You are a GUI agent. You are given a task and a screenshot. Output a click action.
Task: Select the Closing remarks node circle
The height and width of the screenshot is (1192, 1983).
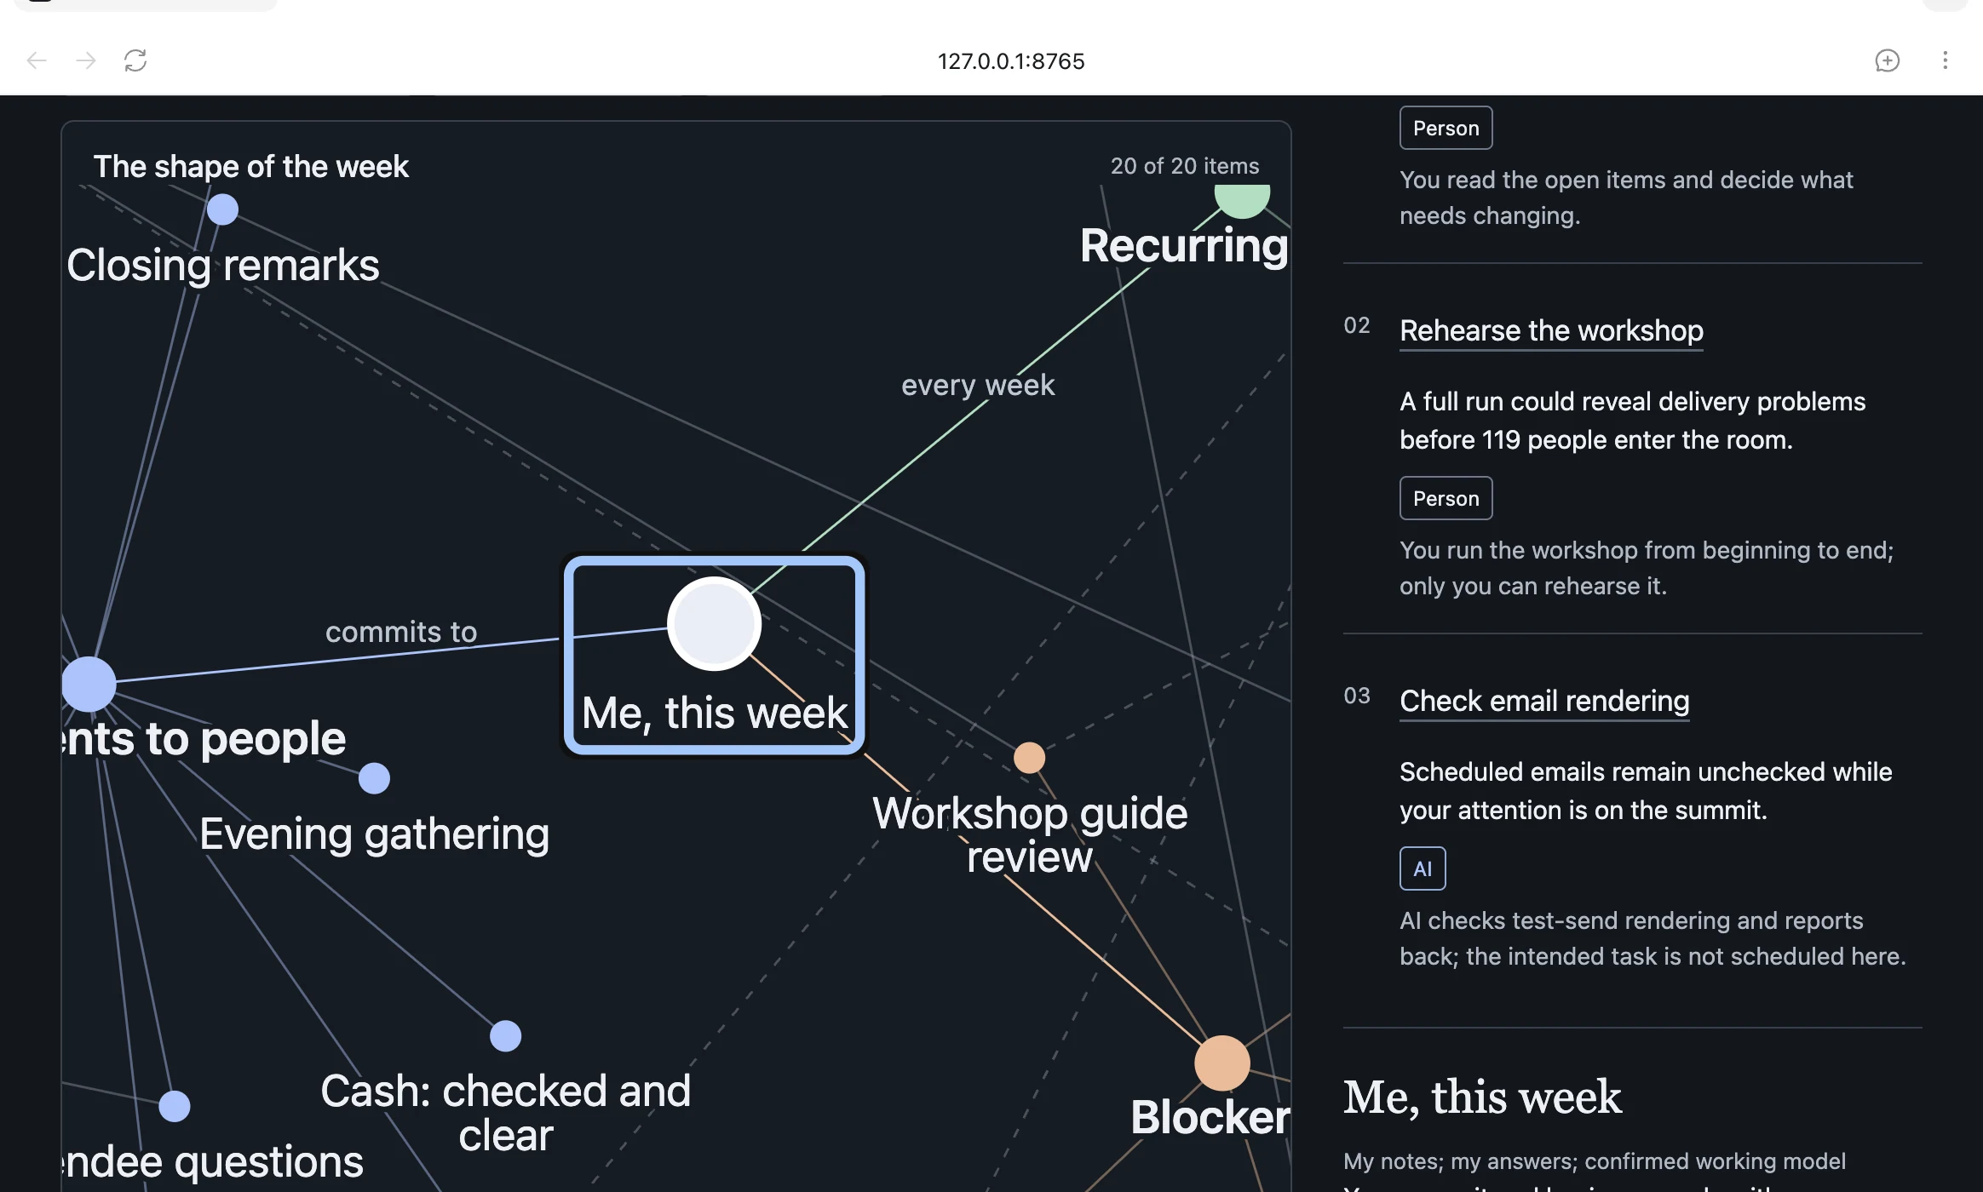point(222,209)
